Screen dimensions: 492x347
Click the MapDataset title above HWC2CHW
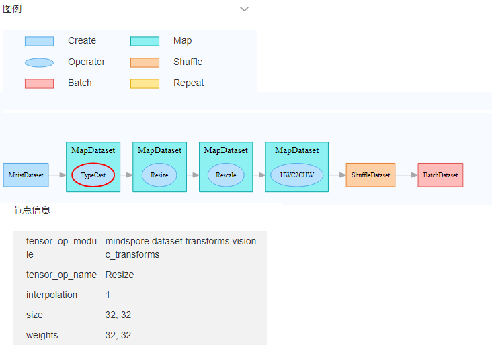(296, 150)
